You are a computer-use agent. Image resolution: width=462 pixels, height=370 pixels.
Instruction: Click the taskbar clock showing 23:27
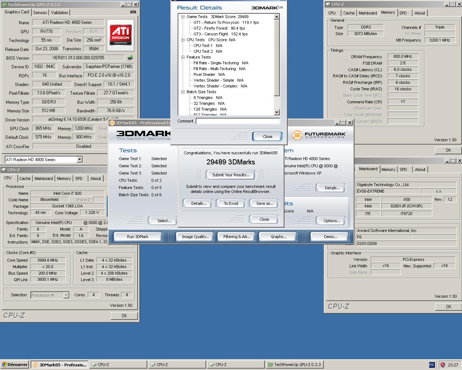(x=453, y=365)
